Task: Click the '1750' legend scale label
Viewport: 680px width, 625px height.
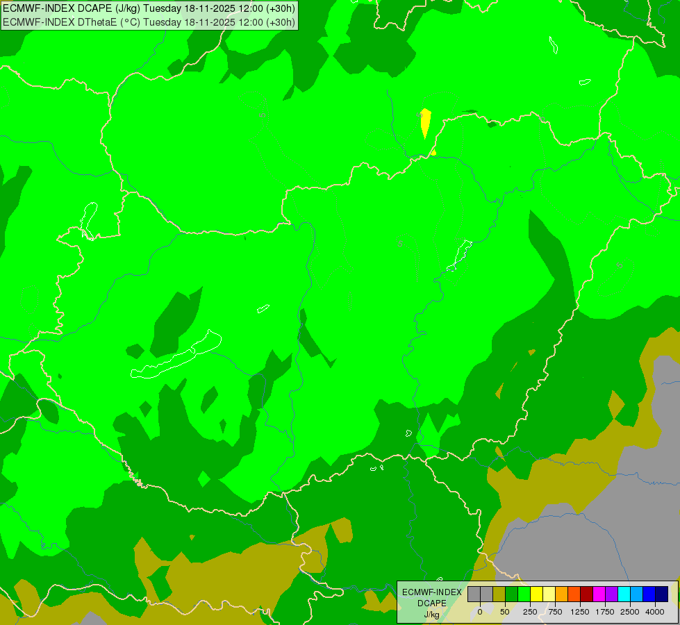Action: tap(605, 612)
